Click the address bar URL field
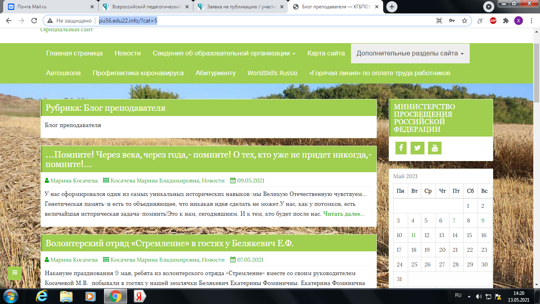Image resolution: width=540 pixels, height=304 pixels. [x=254, y=21]
